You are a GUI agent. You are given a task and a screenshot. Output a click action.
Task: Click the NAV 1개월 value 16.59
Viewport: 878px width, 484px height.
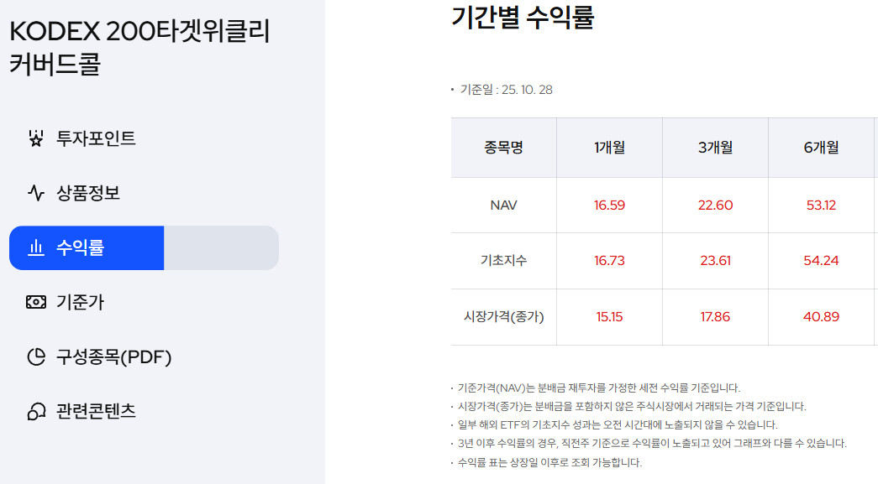[609, 206]
